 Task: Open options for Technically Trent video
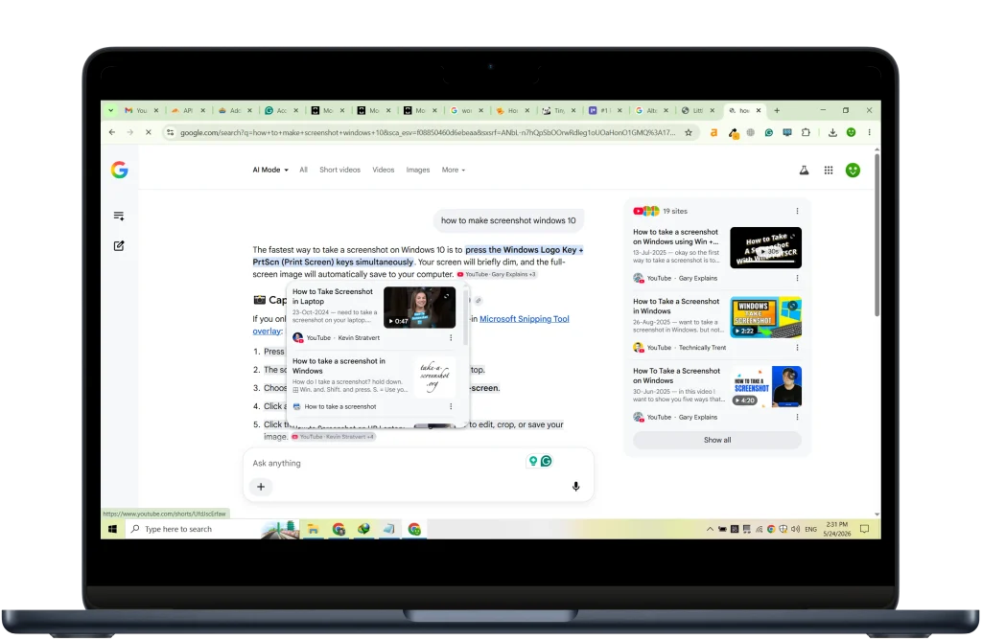797,348
